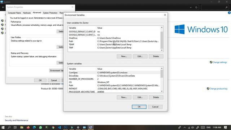Click Cancel in System Properties dialog
This screenshot has height=130, width=231.
[54, 80]
